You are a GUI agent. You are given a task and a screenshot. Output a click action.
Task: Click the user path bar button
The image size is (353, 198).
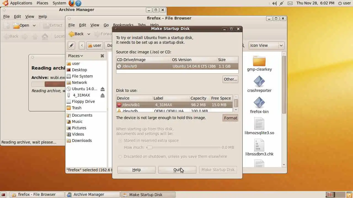[94, 45]
